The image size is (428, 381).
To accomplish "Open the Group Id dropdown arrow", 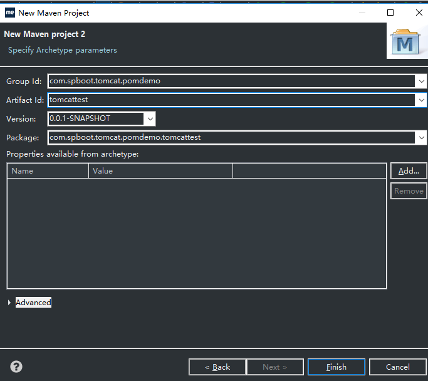I will coord(421,81).
